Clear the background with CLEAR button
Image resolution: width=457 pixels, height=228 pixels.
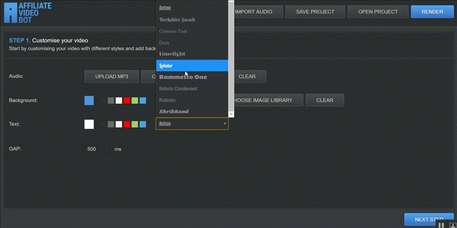325,100
